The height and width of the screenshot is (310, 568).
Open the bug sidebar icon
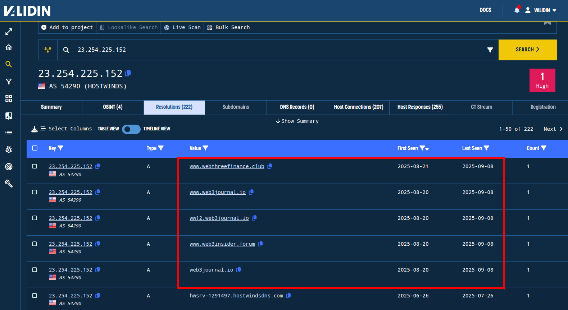point(9,149)
